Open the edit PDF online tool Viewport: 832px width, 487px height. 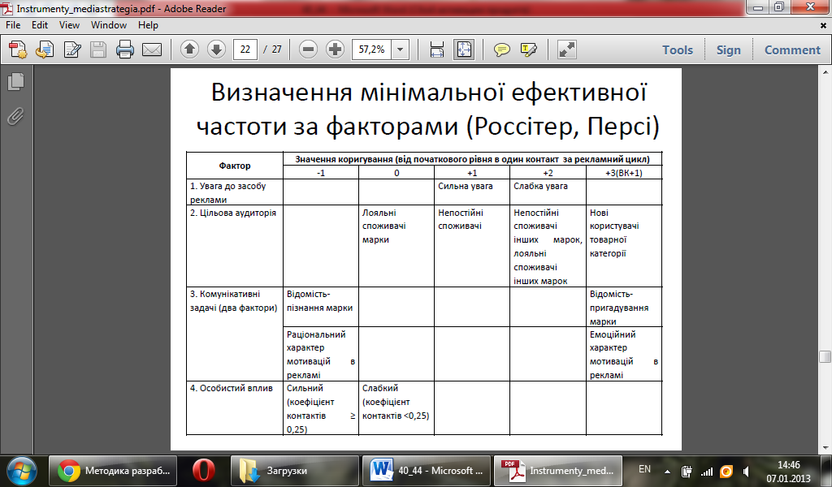(72, 50)
